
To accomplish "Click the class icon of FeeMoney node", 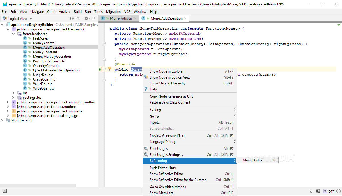I will 25,38.
